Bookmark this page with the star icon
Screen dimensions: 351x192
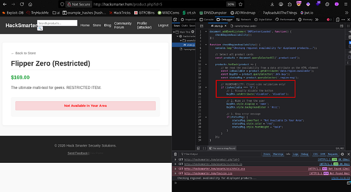pyautogui.click(x=240, y=4)
